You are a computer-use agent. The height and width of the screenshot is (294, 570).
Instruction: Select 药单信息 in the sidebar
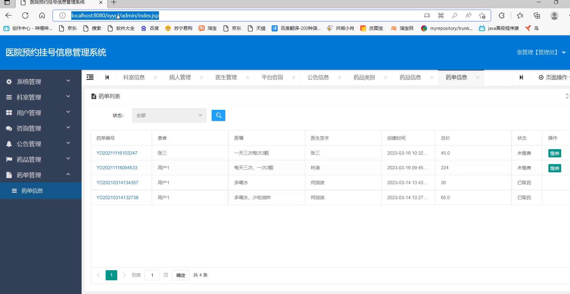pos(32,191)
